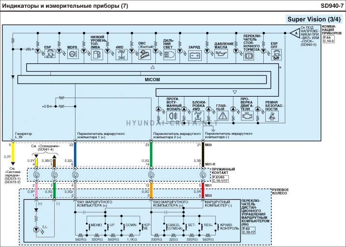Image resolution: width=346 pixels, height=247 pixels.
Task: Click the SD940-7 page code
Action: (x=332, y=6)
